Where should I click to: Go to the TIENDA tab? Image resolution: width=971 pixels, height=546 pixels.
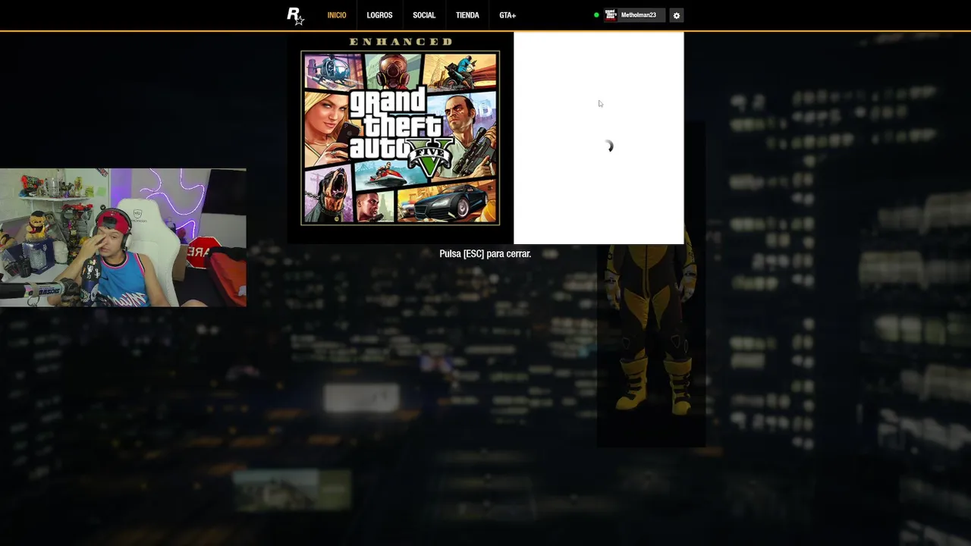(467, 15)
